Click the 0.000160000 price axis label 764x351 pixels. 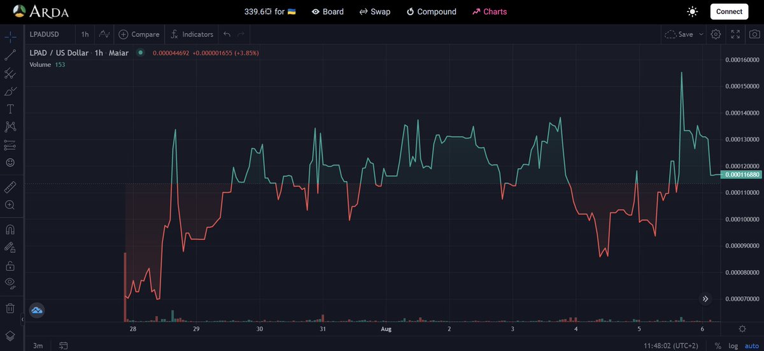[742, 59]
